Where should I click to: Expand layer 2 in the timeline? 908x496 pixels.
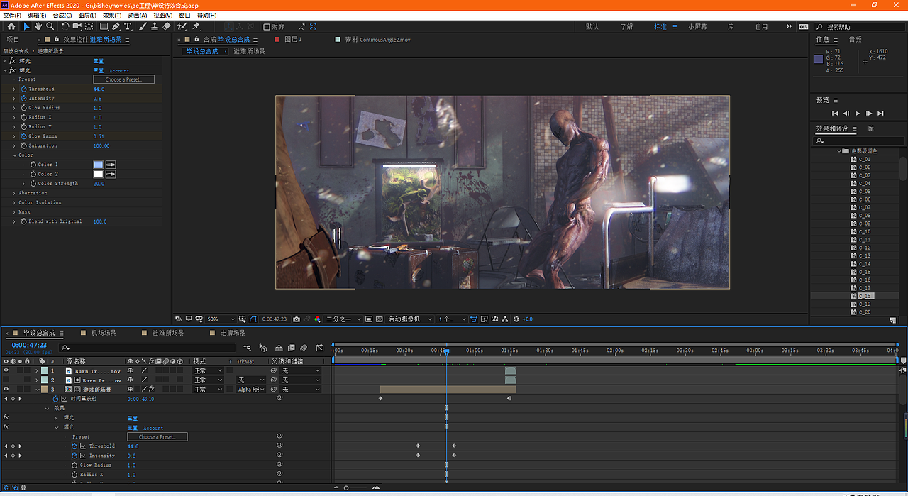click(x=38, y=380)
